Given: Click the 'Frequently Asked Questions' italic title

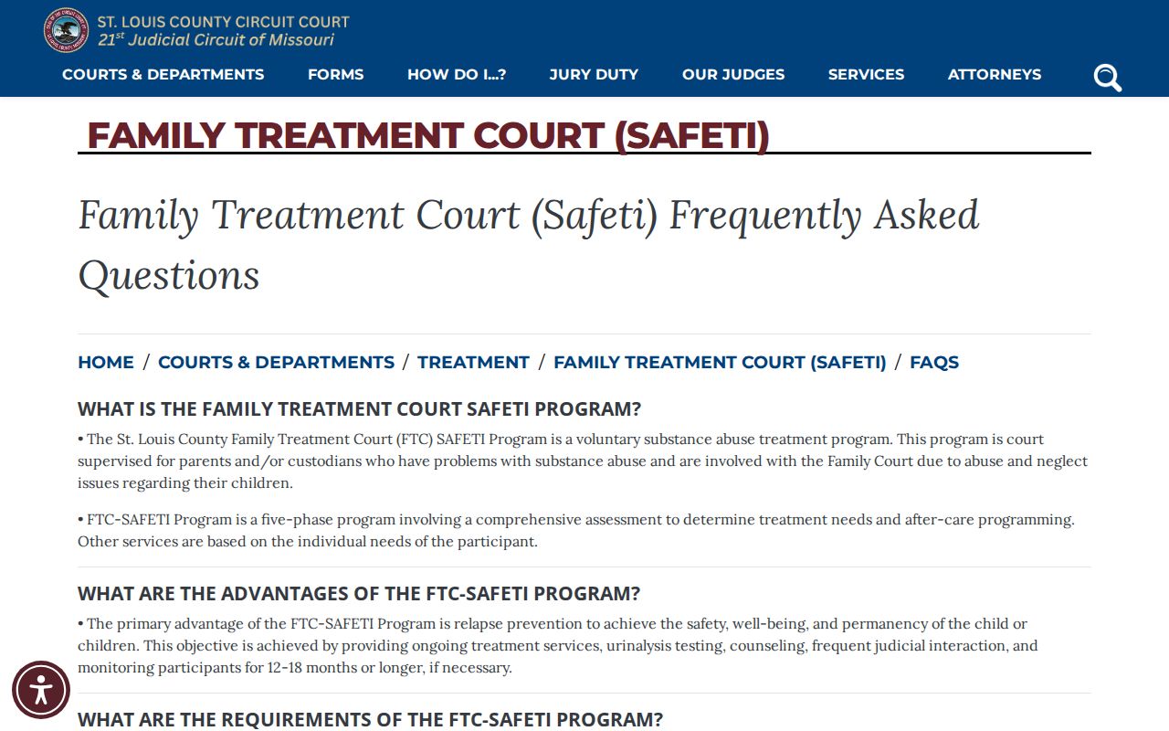Looking at the screenshot, I should [x=529, y=245].
